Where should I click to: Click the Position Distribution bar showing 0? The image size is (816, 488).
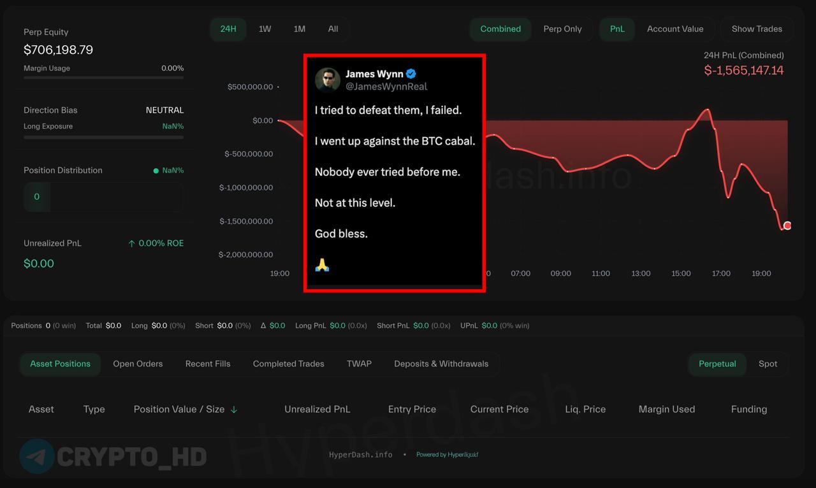coord(103,197)
